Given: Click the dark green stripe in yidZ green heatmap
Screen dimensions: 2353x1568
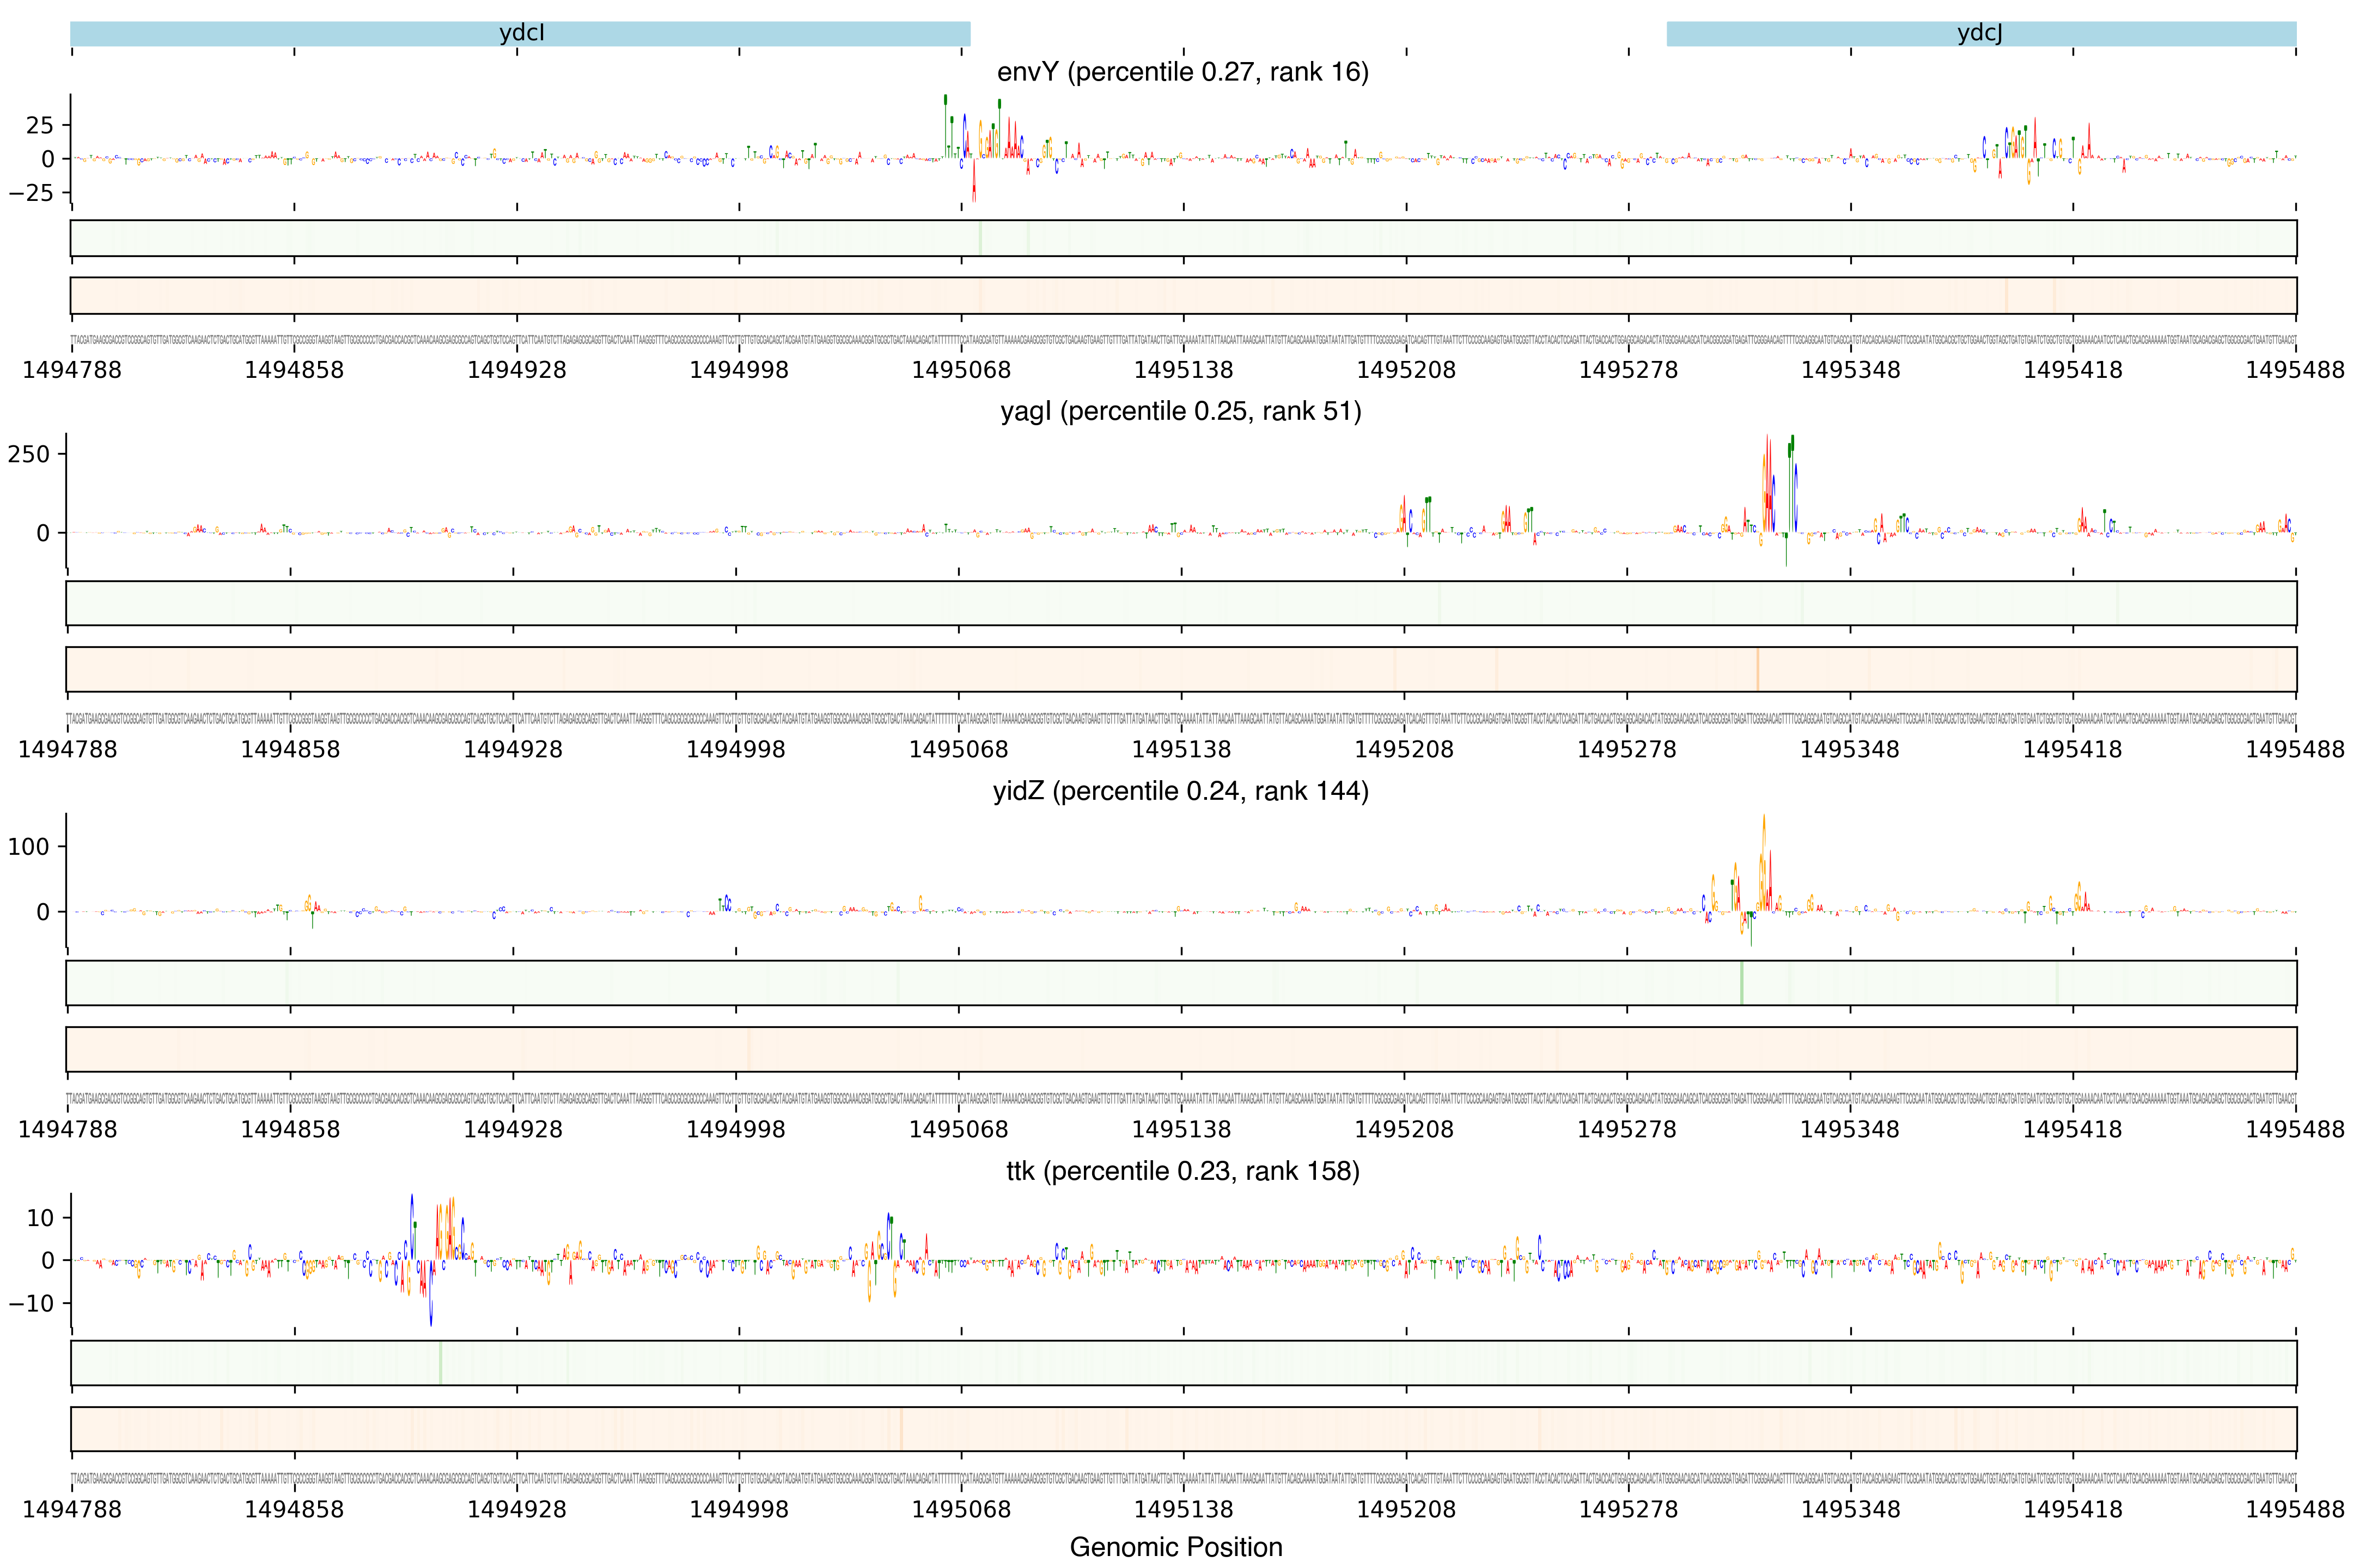Looking at the screenshot, I should [x=1742, y=983].
